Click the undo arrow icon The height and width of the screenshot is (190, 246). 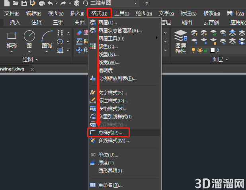pyautogui.click(x=51, y=3)
